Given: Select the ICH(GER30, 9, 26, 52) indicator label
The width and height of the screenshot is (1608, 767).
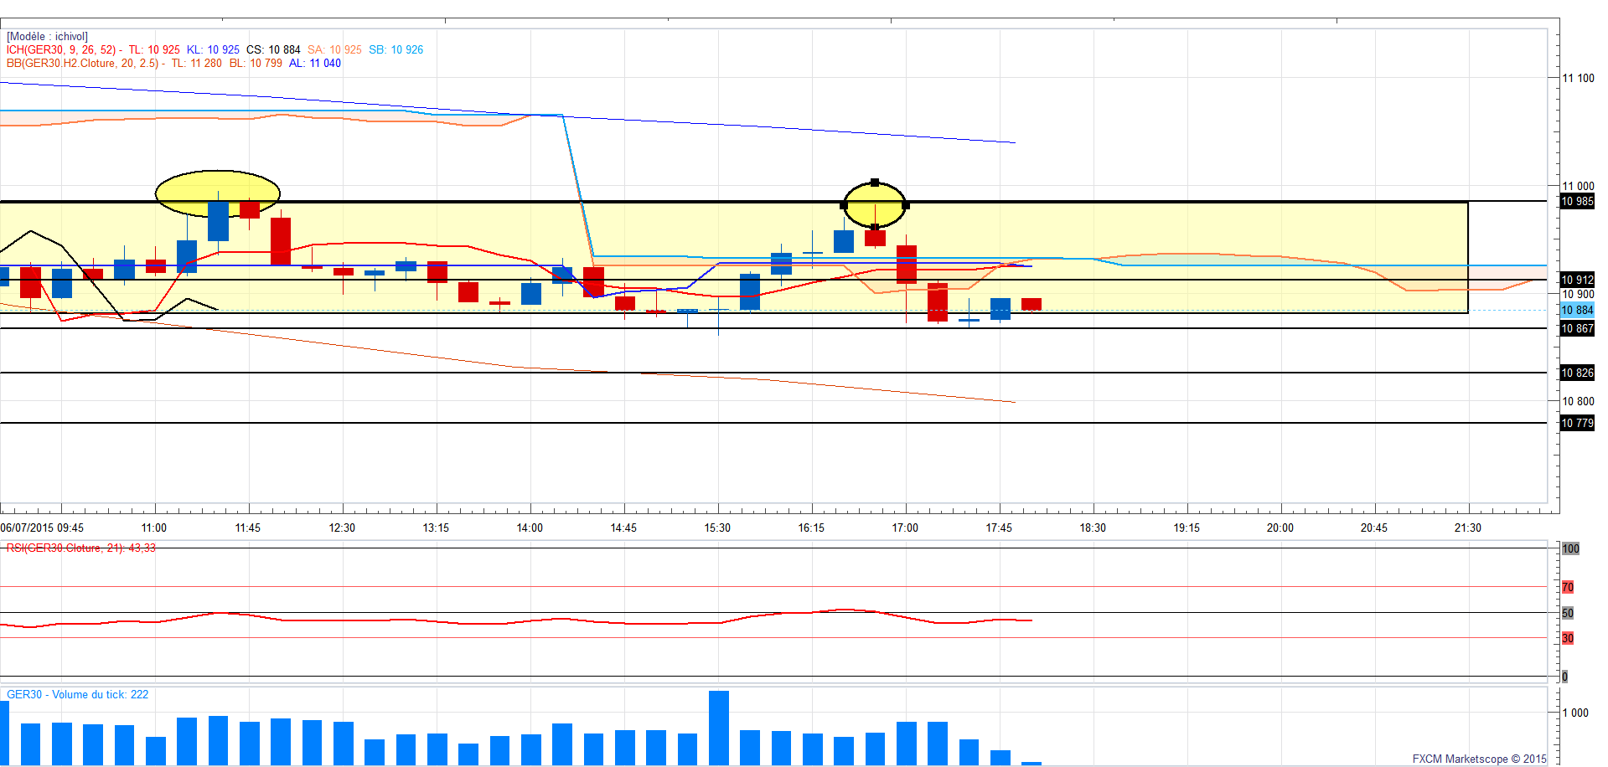Looking at the screenshot, I should click(61, 50).
